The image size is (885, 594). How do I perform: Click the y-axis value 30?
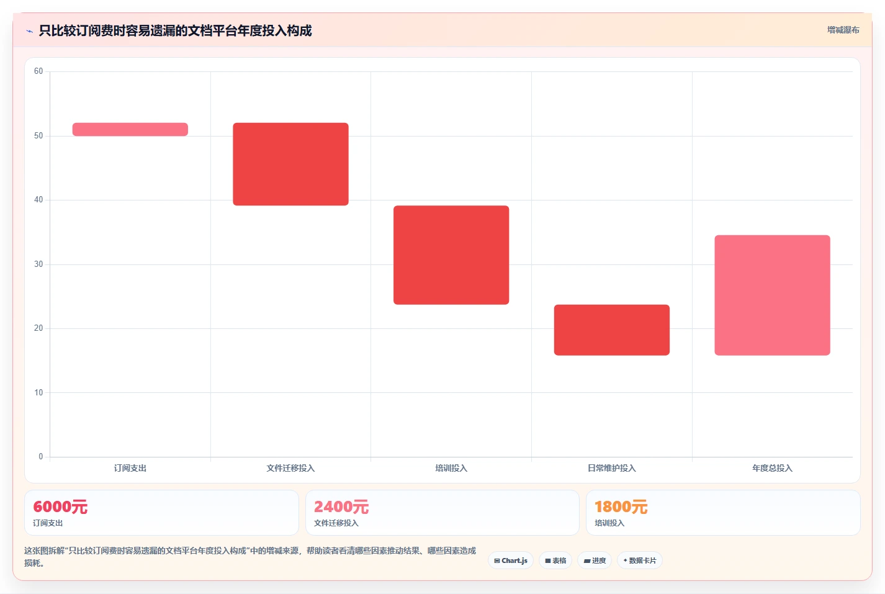(38, 264)
